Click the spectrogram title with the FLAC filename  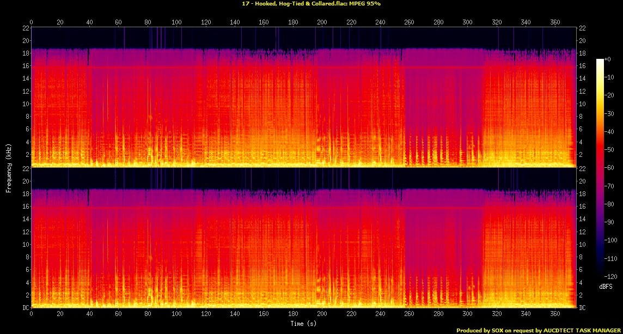311,3
